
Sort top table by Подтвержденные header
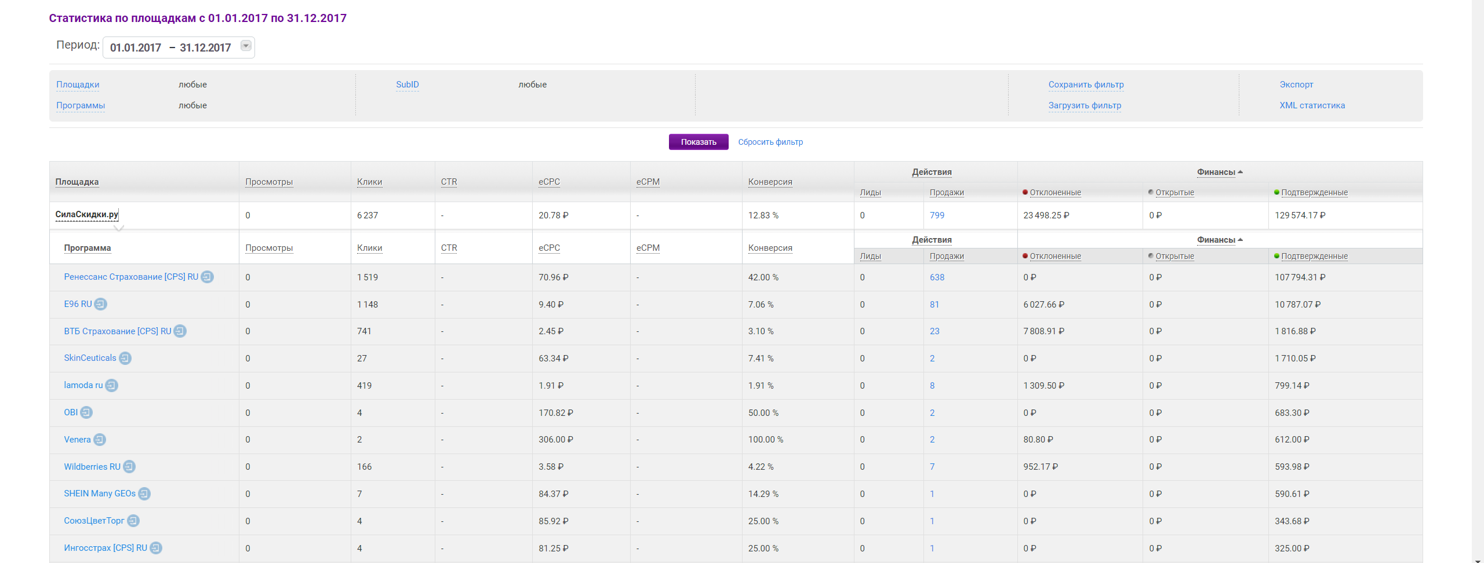1314,192
